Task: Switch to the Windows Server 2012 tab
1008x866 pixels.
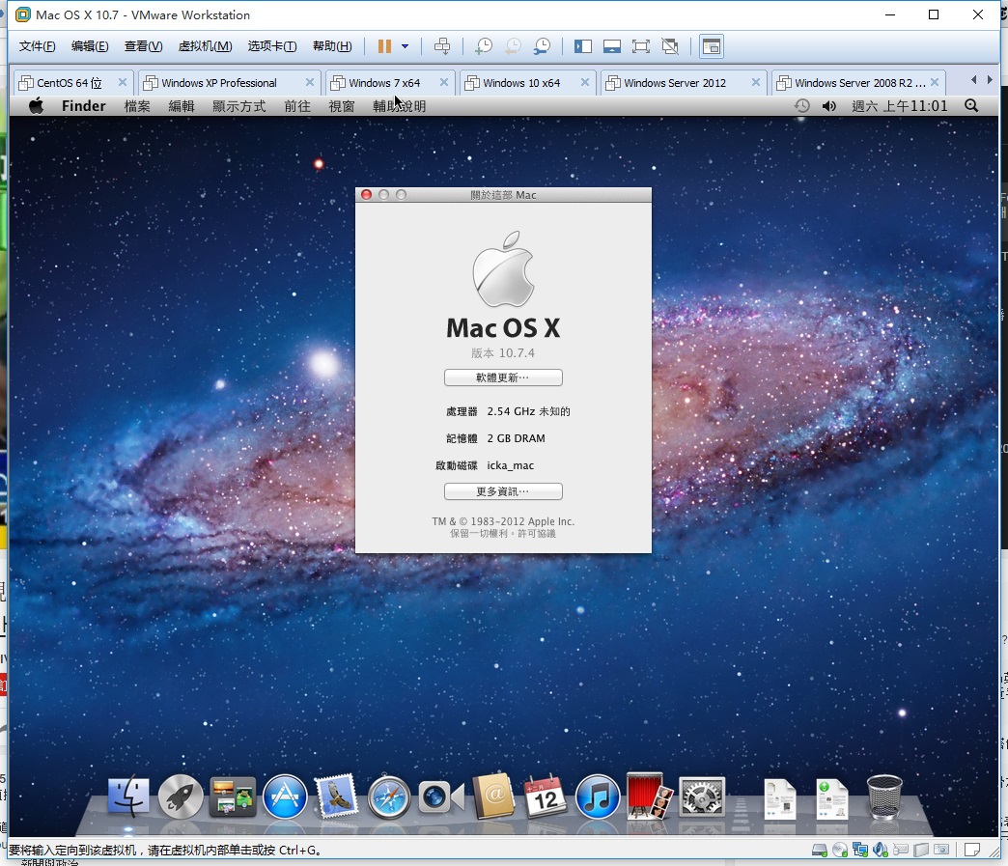Action: pos(674,83)
